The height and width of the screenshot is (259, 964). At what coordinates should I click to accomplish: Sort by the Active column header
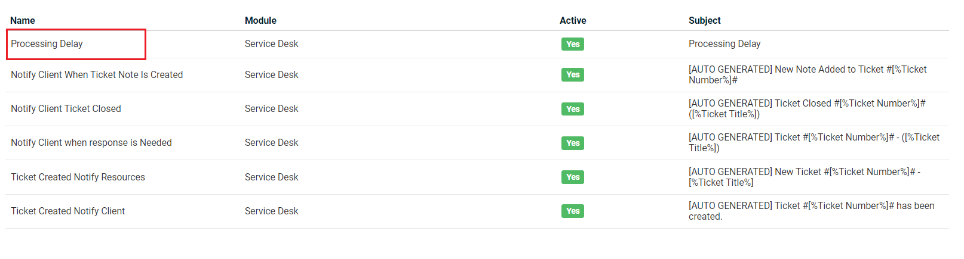pos(573,21)
